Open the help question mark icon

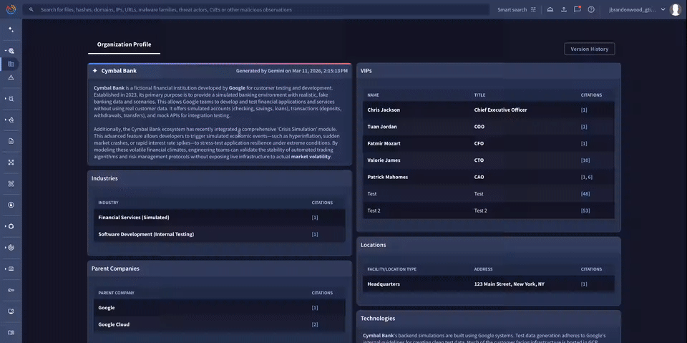[591, 10]
